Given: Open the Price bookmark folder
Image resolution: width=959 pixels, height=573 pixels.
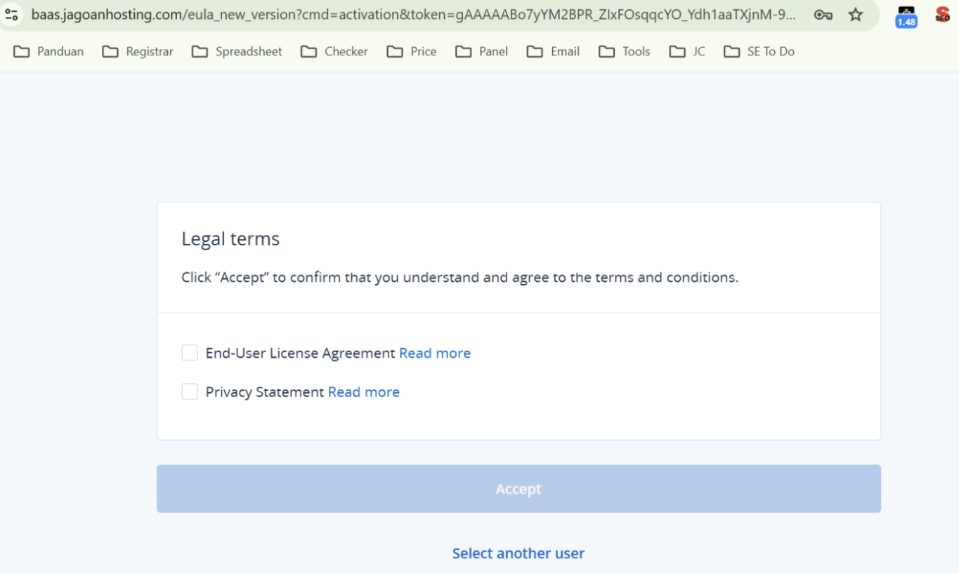Looking at the screenshot, I should (x=412, y=51).
